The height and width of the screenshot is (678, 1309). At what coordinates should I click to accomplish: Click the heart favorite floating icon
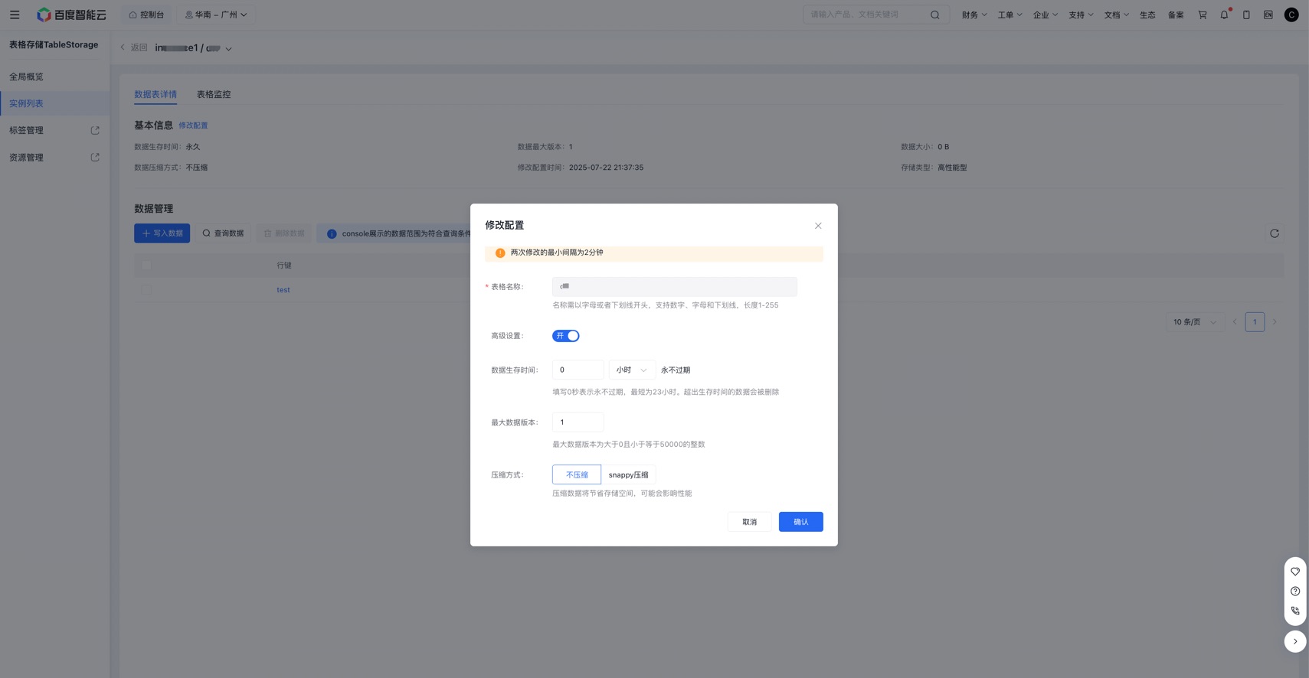(1294, 572)
